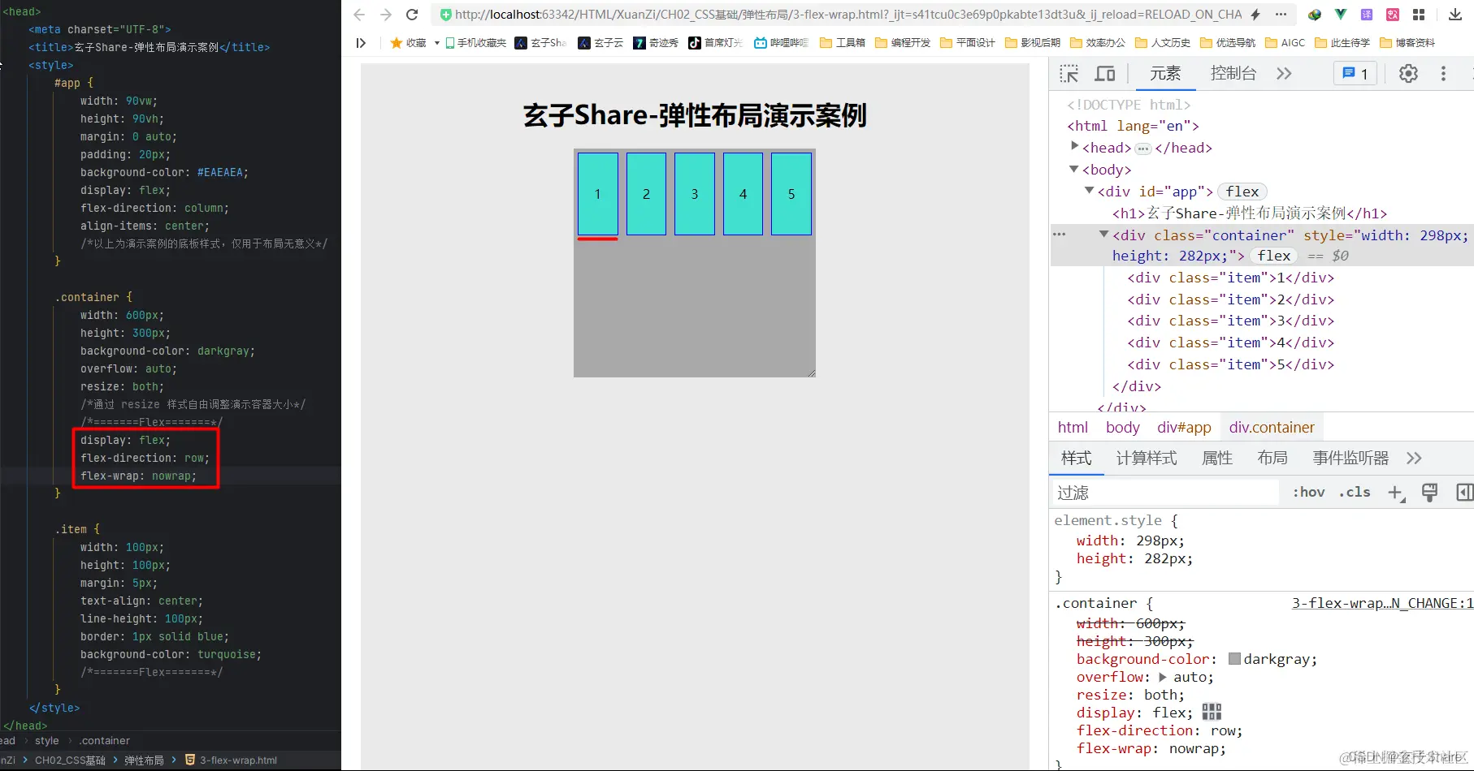The image size is (1474, 771).
Task: Open the 3-flex-wrap stylesheet source link
Action: click(x=1379, y=603)
